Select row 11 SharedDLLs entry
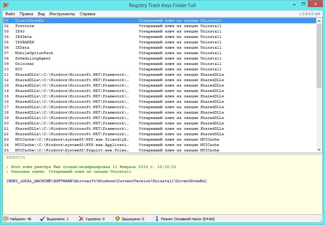The height and width of the screenshot is (225, 325). click(x=159, y=75)
